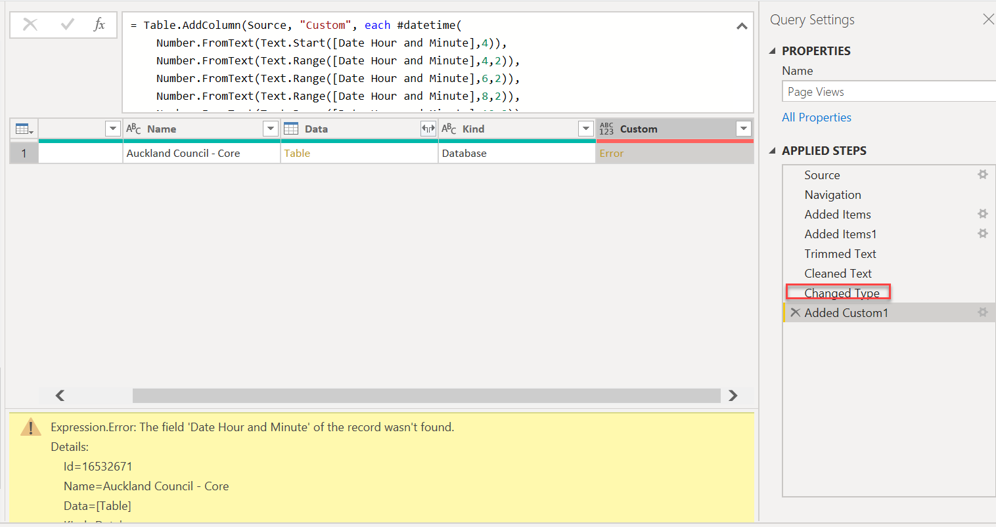Click the warning icon in the error pane
The image size is (996, 527).
click(x=31, y=428)
